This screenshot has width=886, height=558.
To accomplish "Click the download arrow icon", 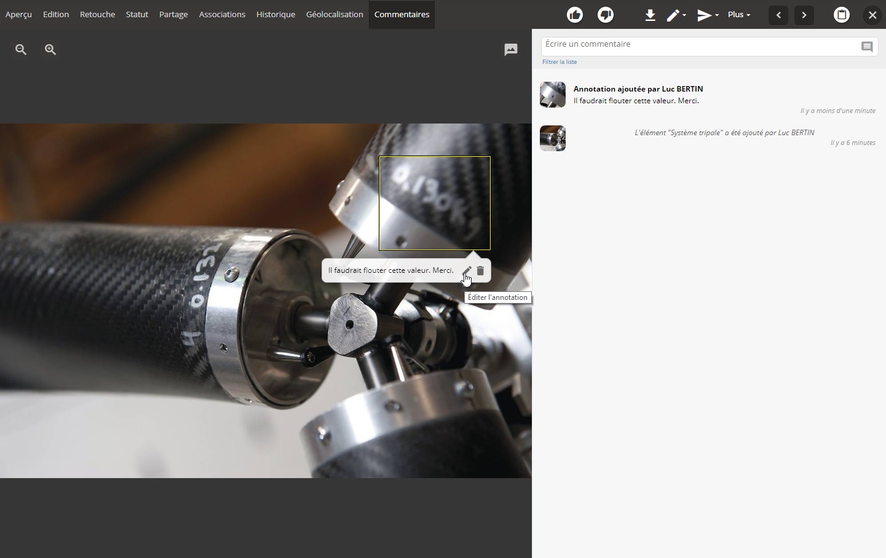I will pyautogui.click(x=651, y=15).
